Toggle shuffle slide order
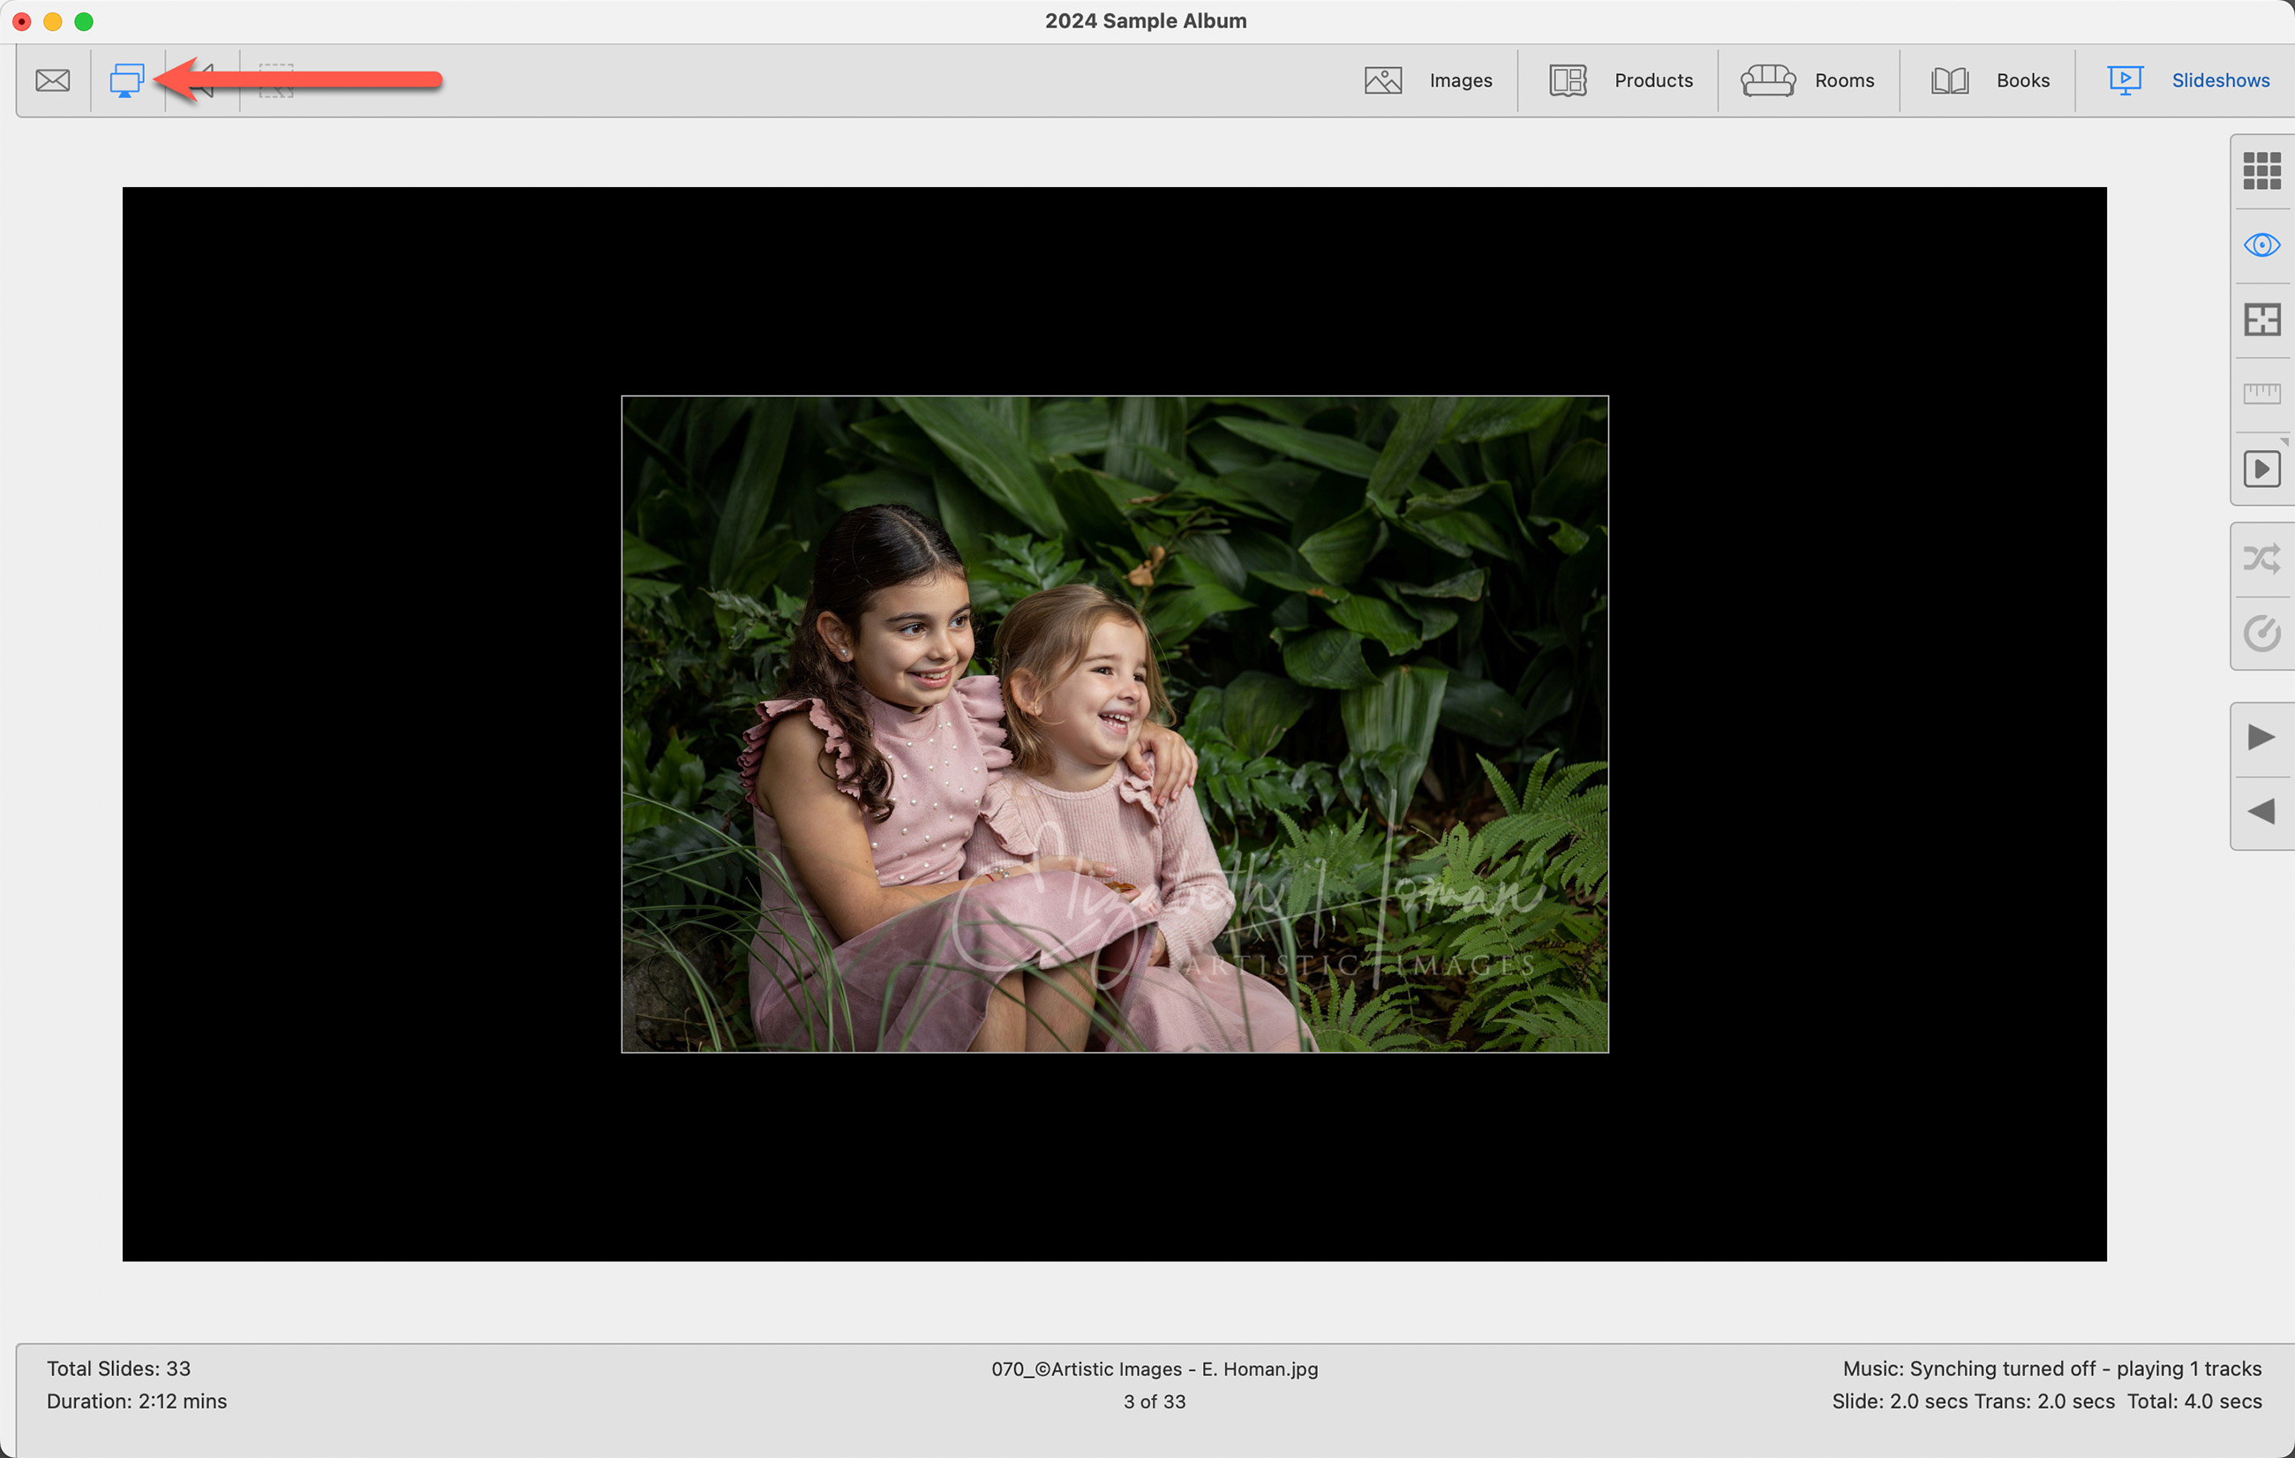 tap(2261, 559)
